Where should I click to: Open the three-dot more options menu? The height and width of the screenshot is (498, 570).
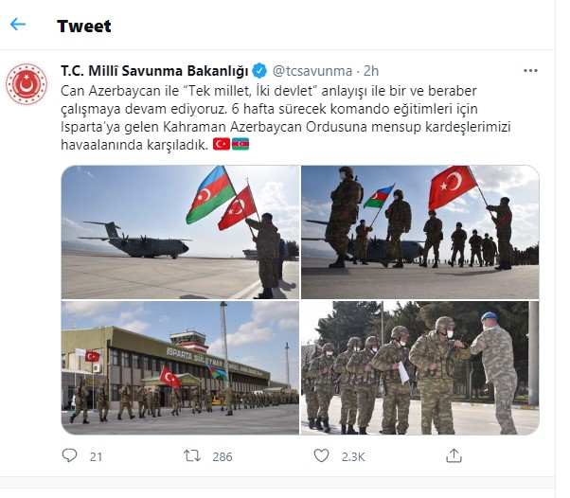coord(530,70)
